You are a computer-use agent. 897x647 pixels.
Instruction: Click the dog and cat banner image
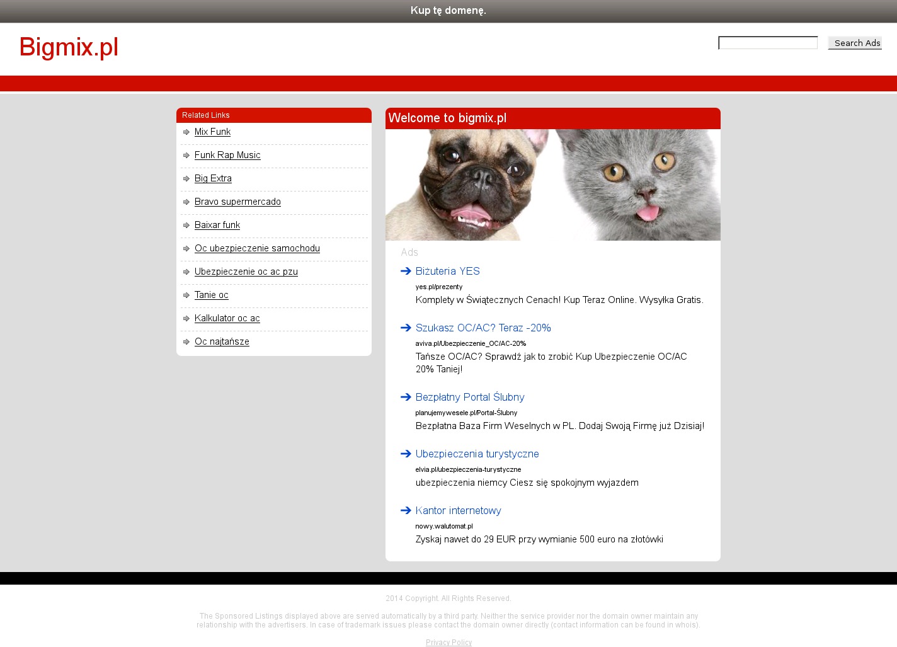coord(552,185)
